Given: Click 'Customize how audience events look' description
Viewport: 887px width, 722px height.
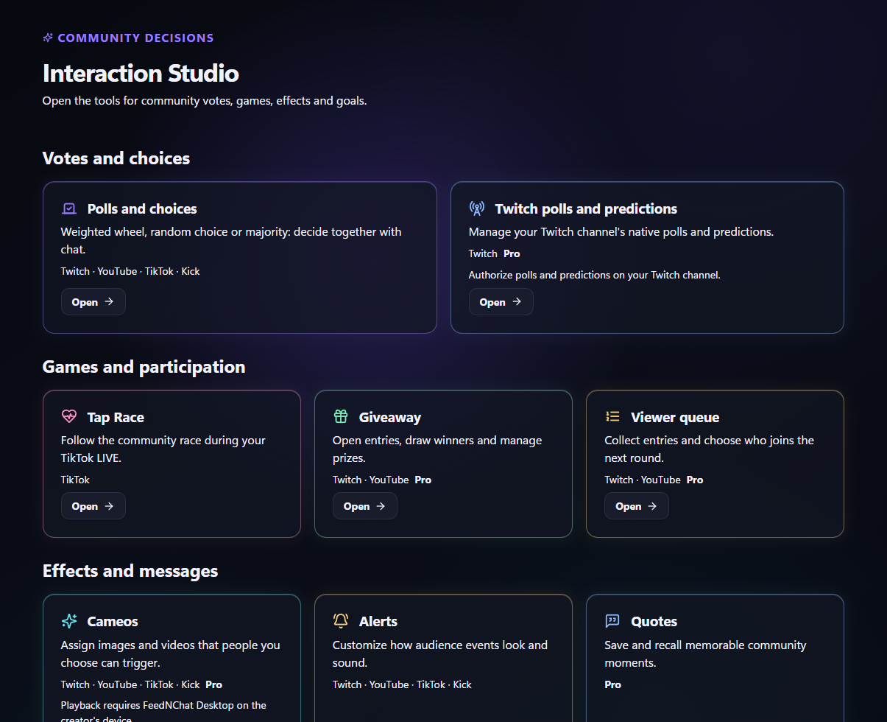Looking at the screenshot, I should [440, 653].
